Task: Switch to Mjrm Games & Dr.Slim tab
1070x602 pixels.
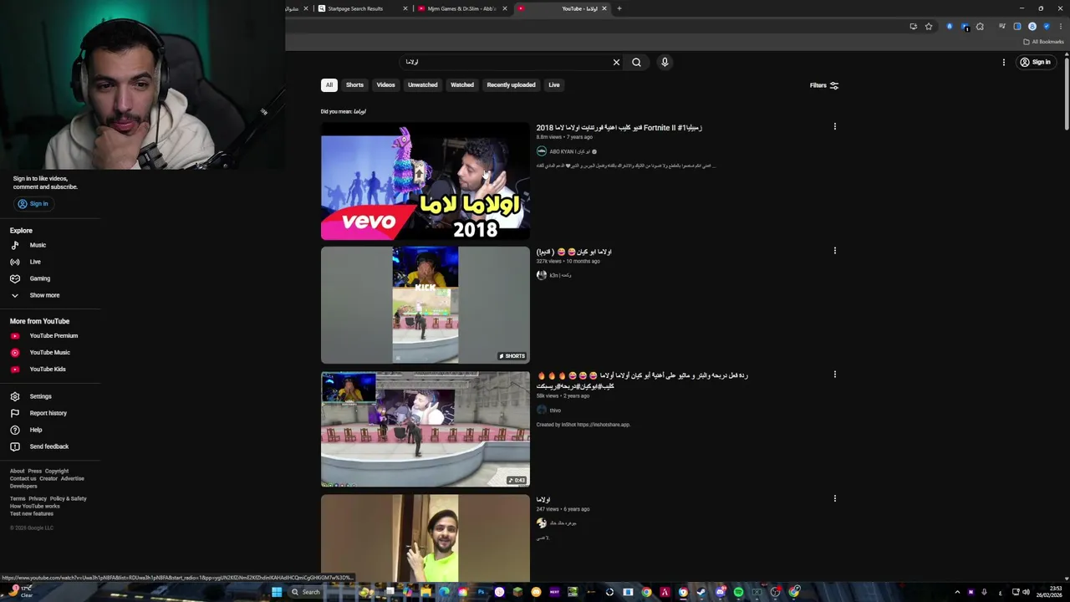Action: pos(462,8)
